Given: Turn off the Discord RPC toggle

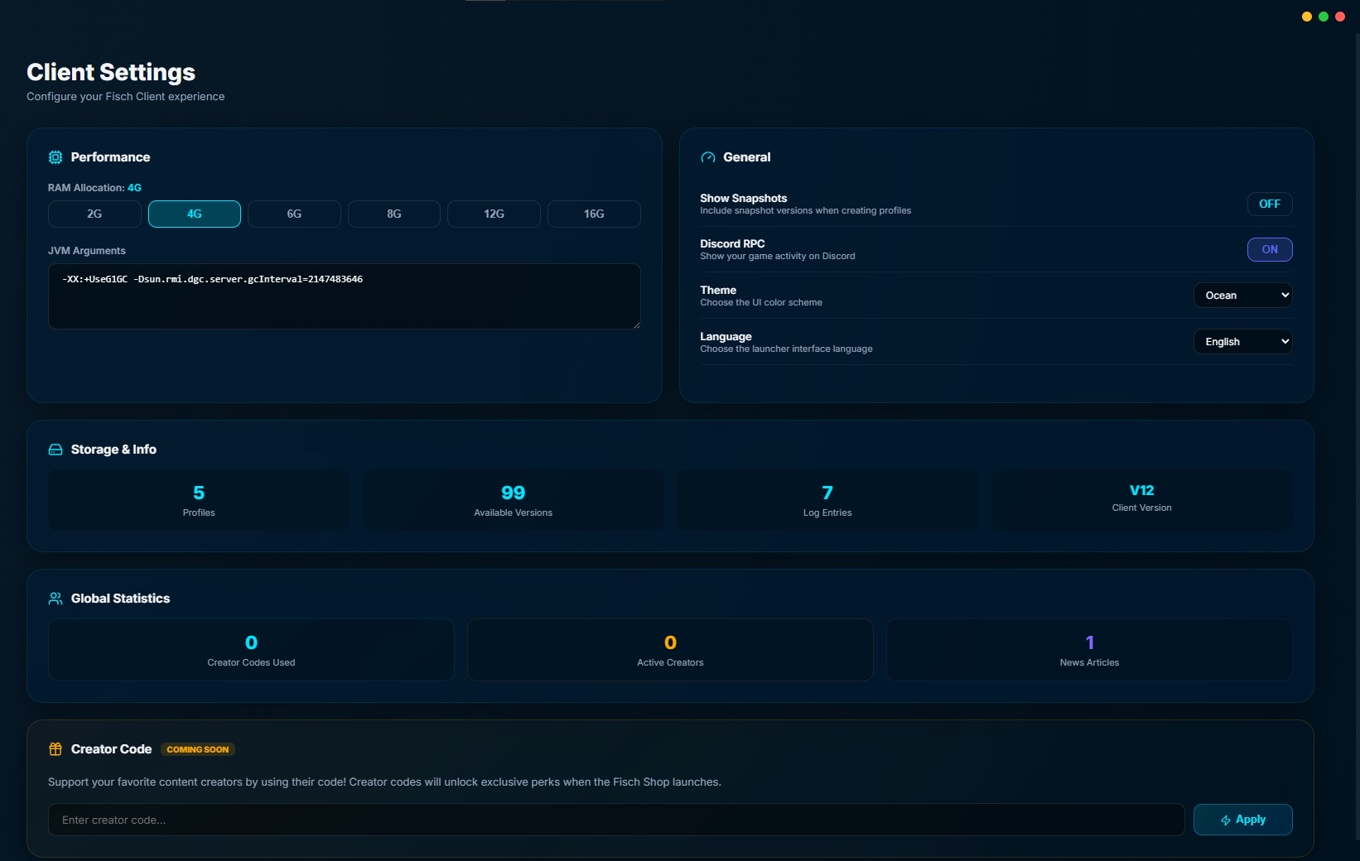Looking at the screenshot, I should tap(1270, 249).
